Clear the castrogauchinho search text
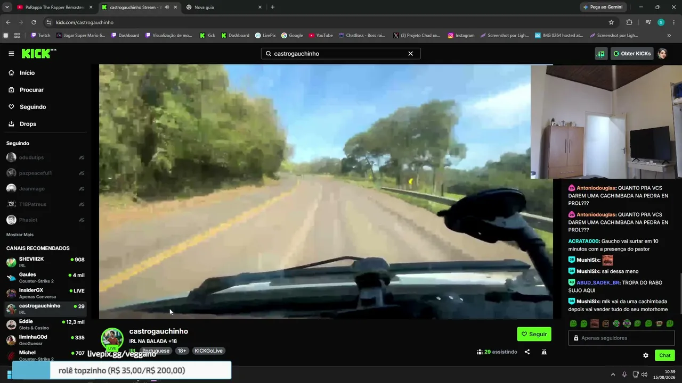The image size is (682, 383). tap(410, 54)
